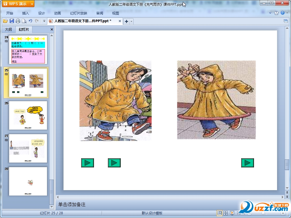291x218 pixels.
Task: Click the zoom in plus button
Action: coord(283,213)
